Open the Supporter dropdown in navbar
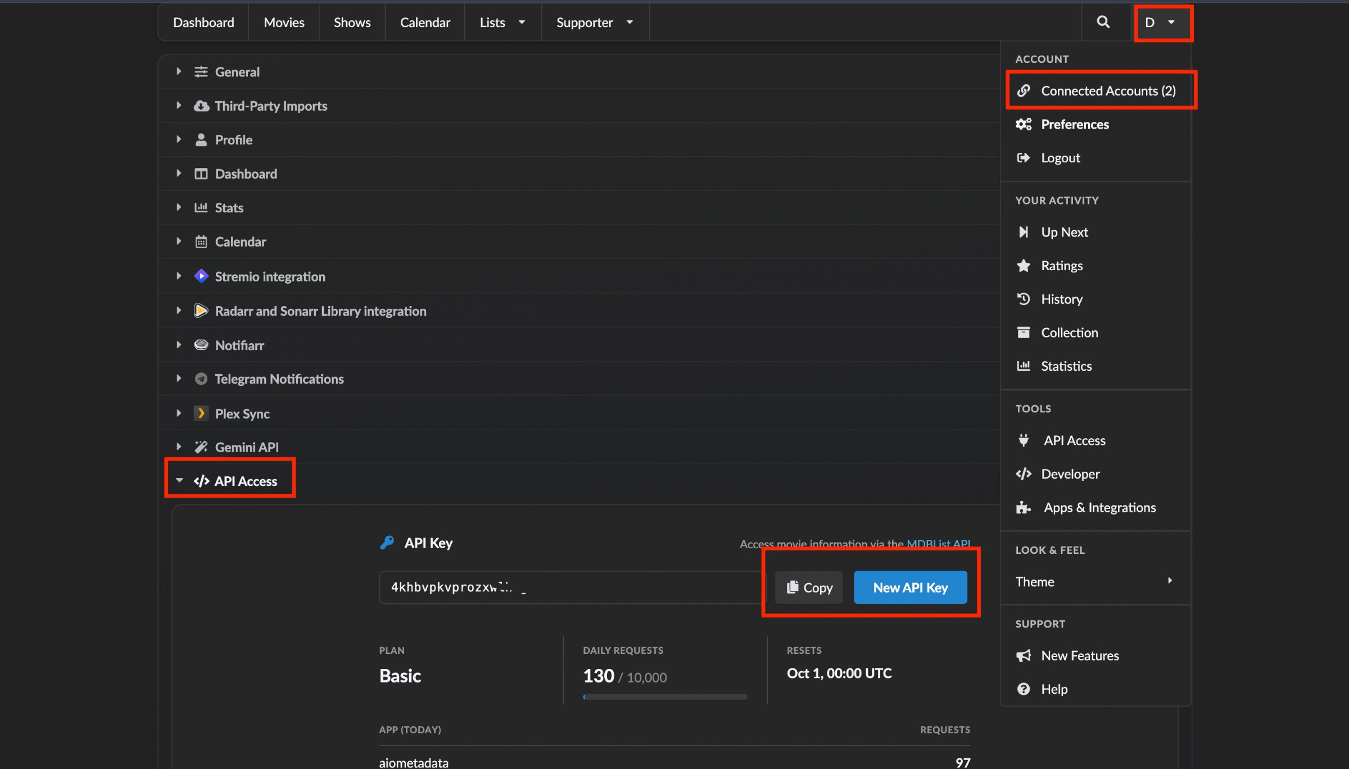The image size is (1349, 769). coord(595,22)
